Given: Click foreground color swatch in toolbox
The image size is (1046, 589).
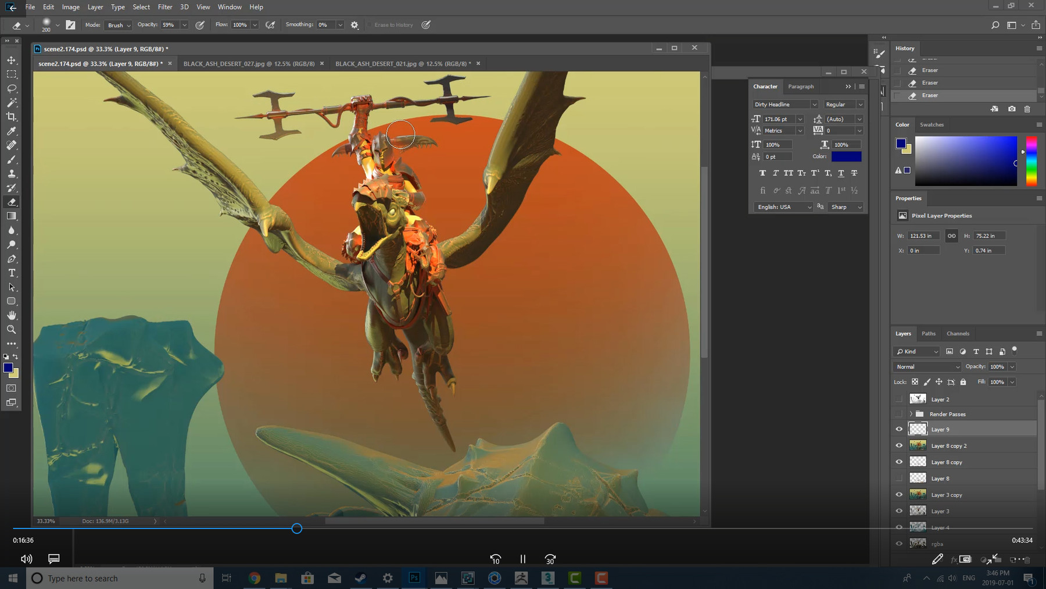Looking at the screenshot, I should point(8,368).
